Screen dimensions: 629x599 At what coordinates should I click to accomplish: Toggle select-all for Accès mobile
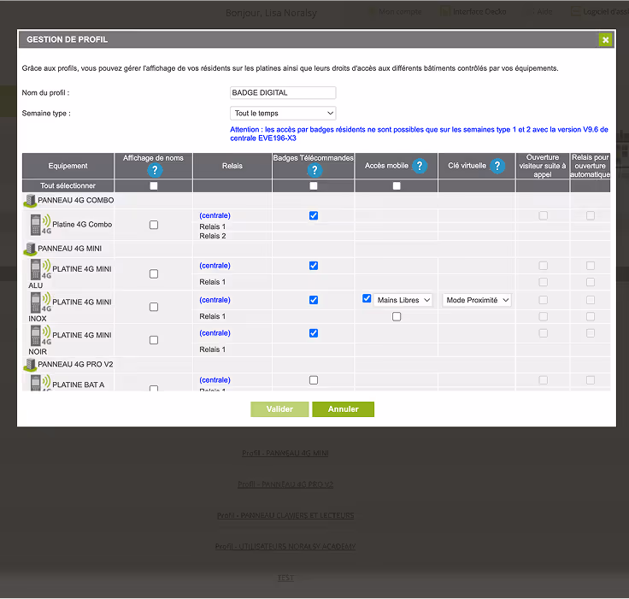pyautogui.click(x=397, y=186)
